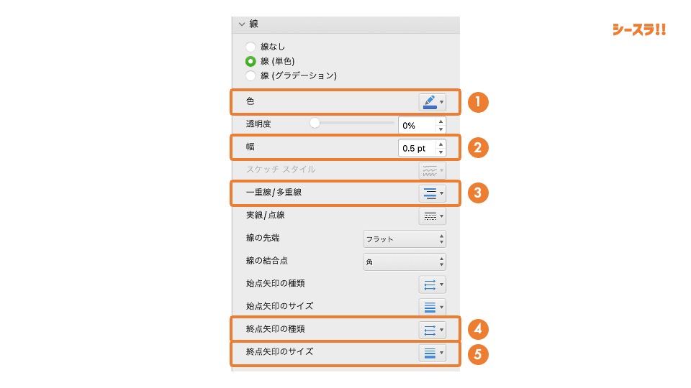Screen dimensions: 691x388
Task: Open the 一重線/多重線 compound line style icon
Action: [x=432, y=193]
